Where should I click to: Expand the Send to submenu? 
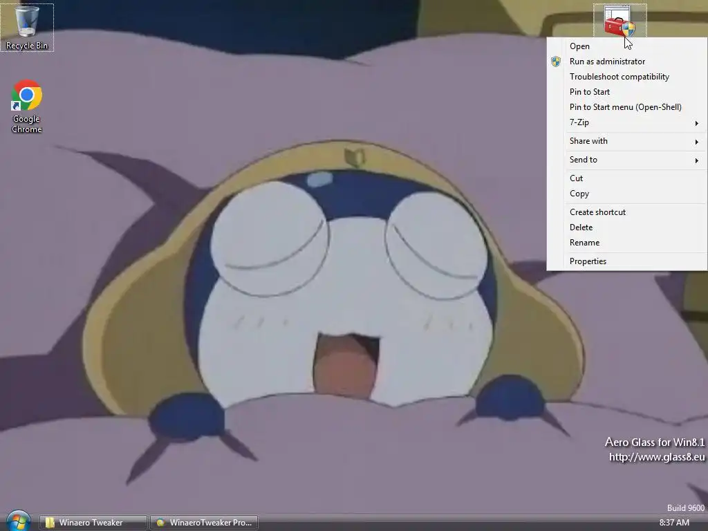(626, 160)
